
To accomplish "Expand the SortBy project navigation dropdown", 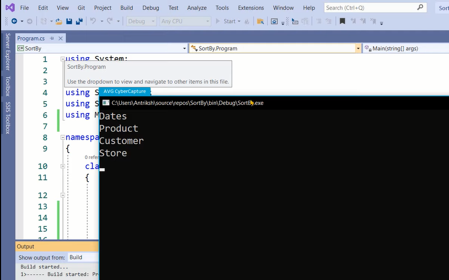I will coord(184,49).
